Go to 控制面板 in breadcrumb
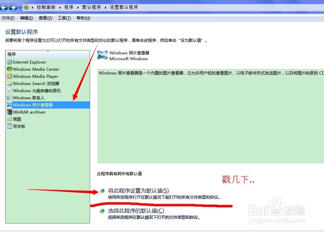This screenshot has height=232, width=324. pyautogui.click(x=46, y=7)
